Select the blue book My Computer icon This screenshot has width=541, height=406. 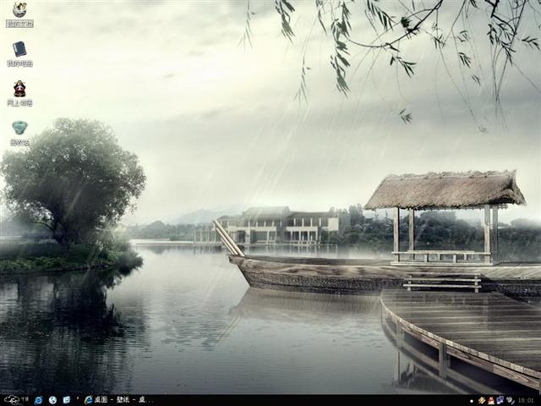(x=19, y=49)
